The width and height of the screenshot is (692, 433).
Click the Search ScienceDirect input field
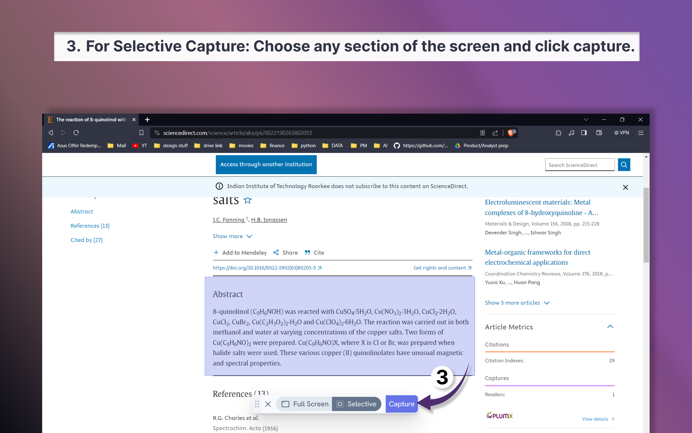pos(579,165)
